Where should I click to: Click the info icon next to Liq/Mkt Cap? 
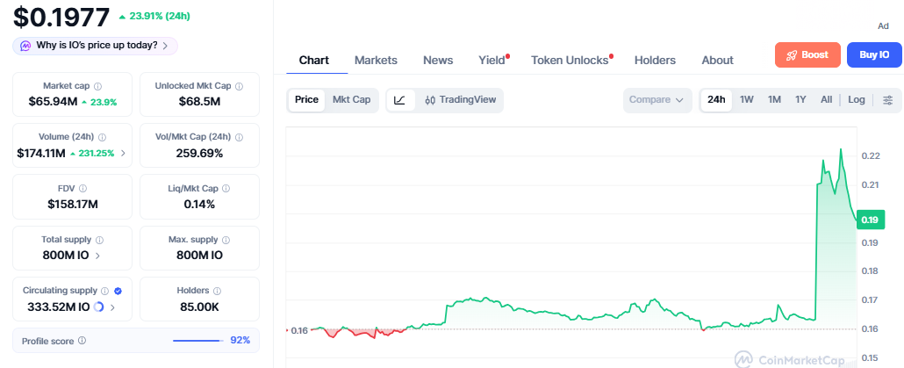pyautogui.click(x=226, y=188)
